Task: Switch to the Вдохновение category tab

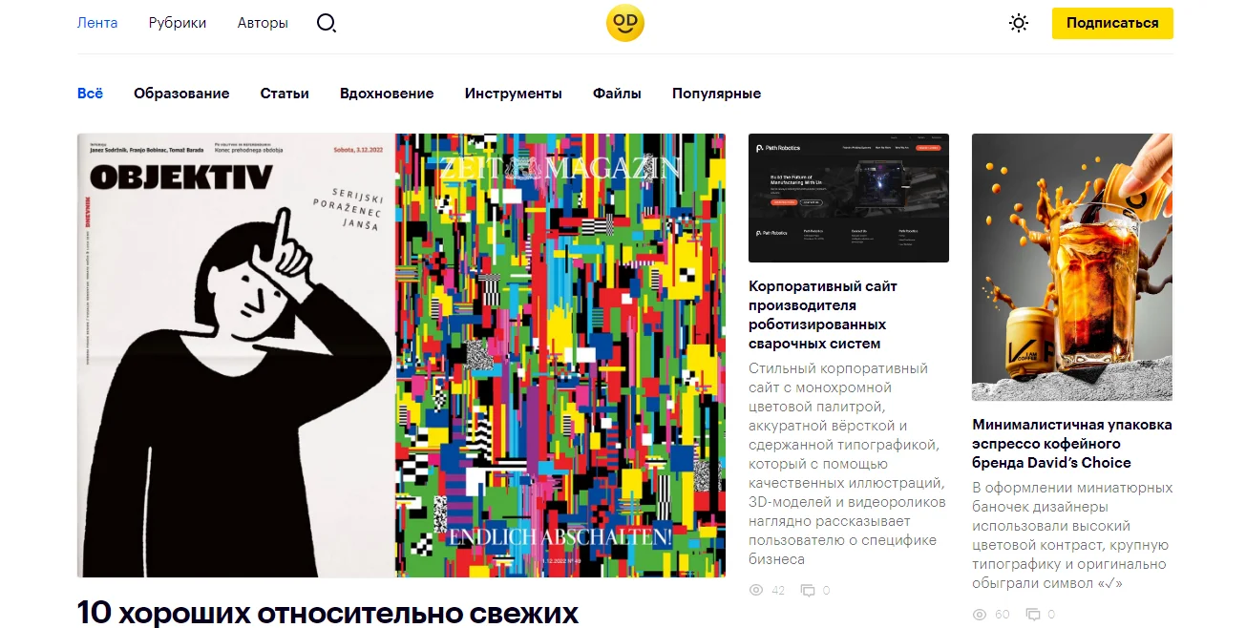Action: pos(387,94)
